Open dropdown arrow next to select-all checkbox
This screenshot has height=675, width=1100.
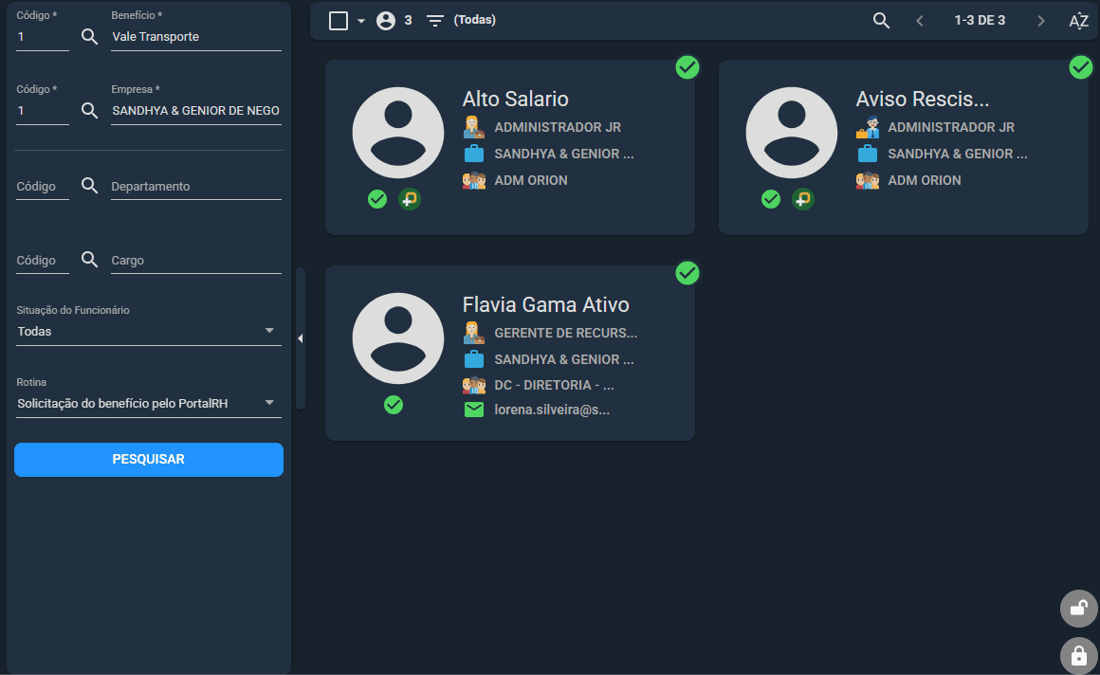click(361, 21)
